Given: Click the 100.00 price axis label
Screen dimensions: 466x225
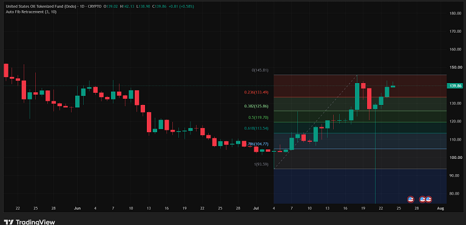Looking at the screenshot, I should (456, 158).
